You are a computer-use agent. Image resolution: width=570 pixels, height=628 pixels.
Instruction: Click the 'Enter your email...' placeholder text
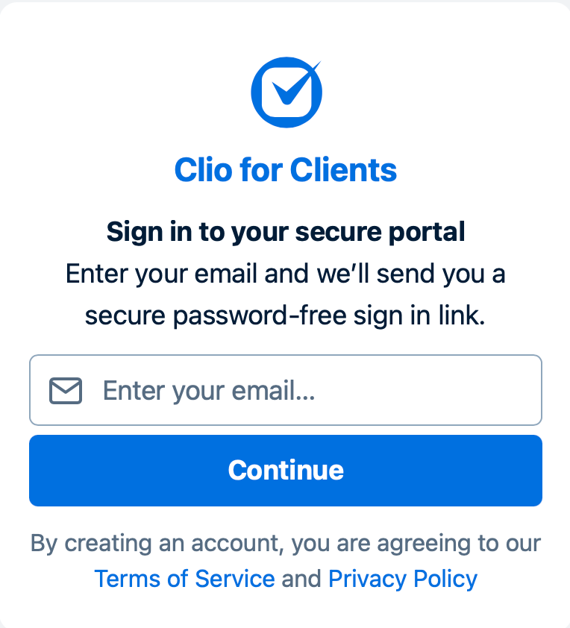(209, 392)
